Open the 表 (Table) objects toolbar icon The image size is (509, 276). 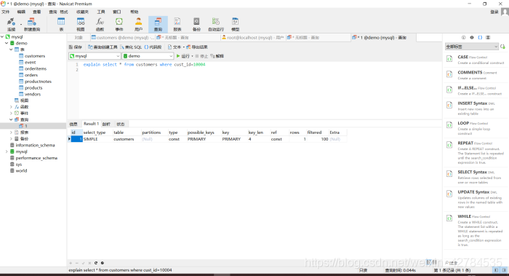click(61, 24)
